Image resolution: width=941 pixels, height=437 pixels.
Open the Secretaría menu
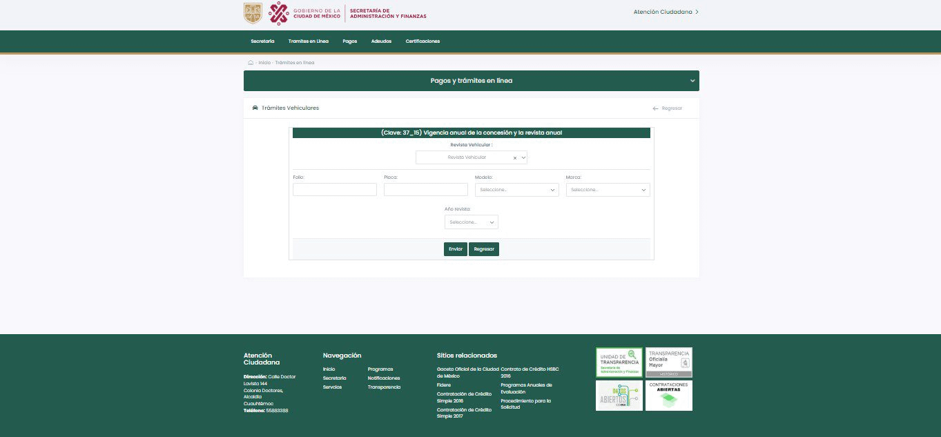(x=262, y=41)
